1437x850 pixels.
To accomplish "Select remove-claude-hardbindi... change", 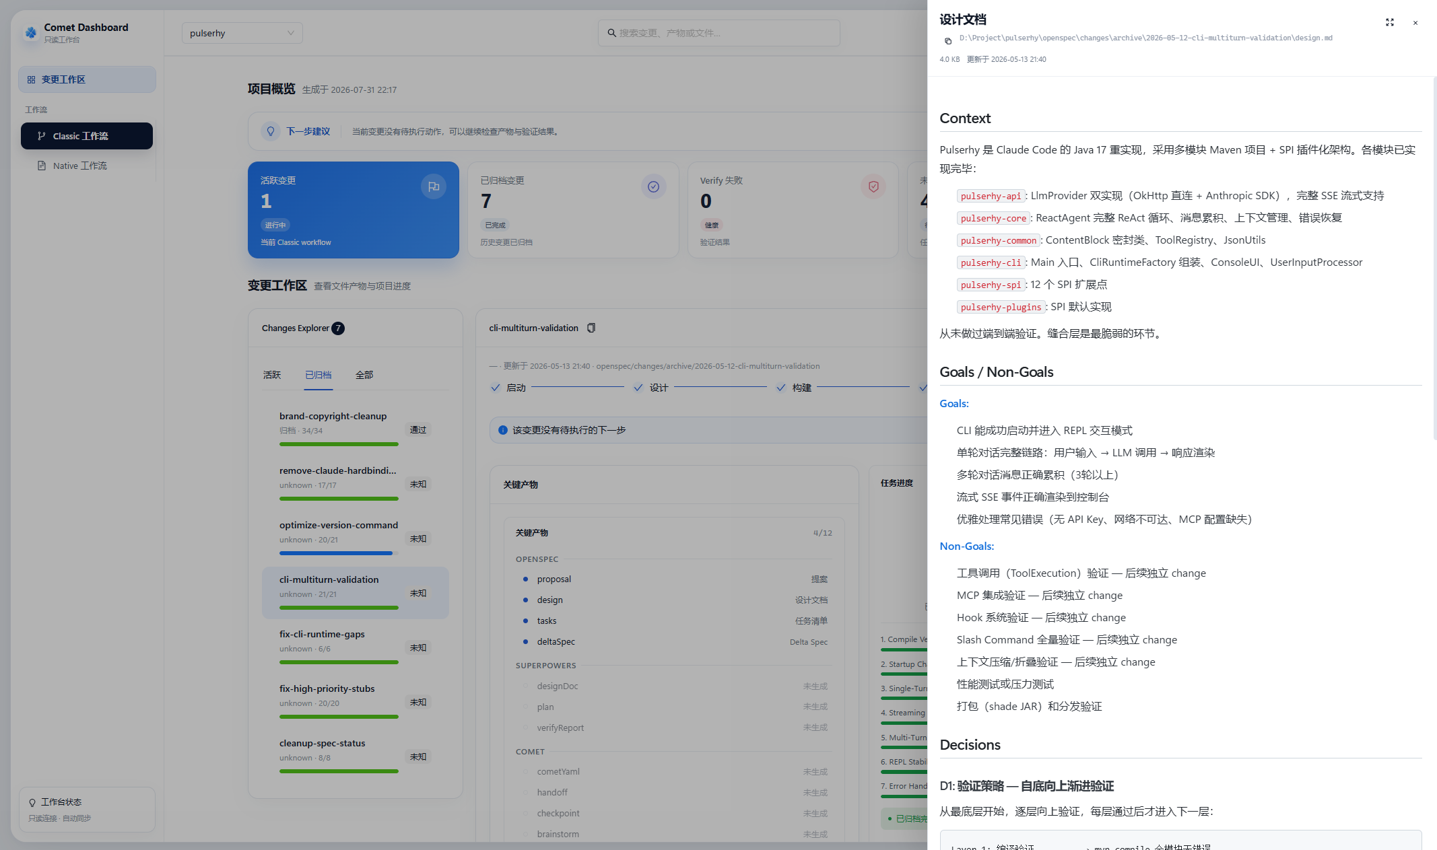I will 356,483.
